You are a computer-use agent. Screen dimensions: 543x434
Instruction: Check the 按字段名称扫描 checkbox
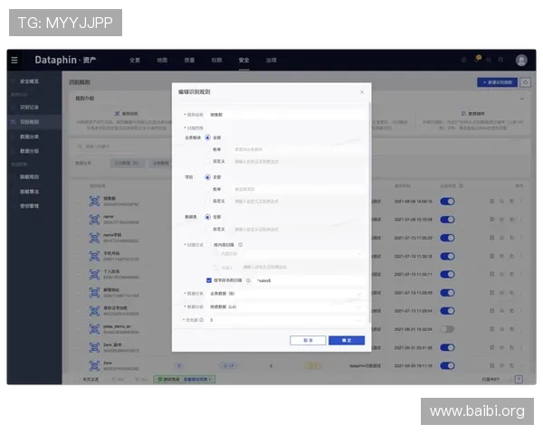pos(208,280)
